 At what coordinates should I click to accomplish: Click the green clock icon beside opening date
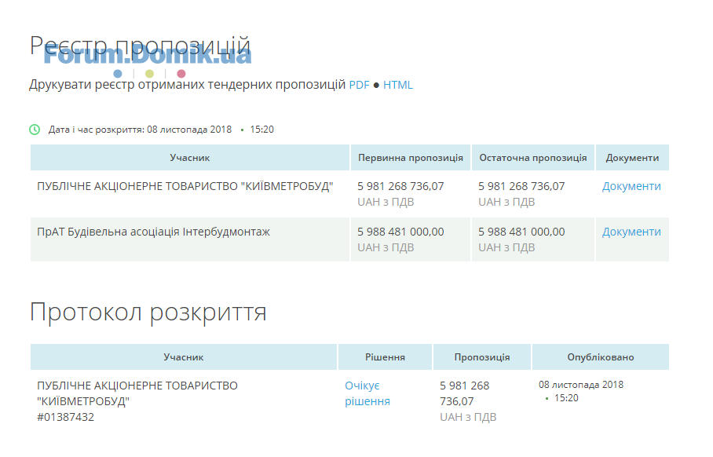click(35, 130)
